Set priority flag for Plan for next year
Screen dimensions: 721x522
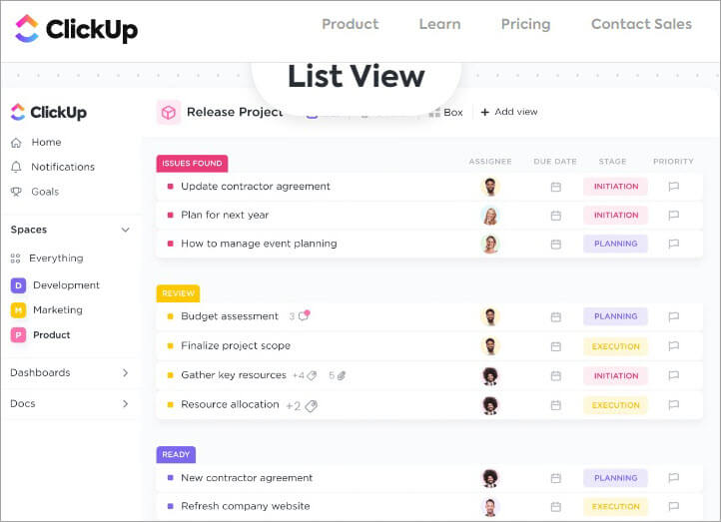[x=674, y=215]
